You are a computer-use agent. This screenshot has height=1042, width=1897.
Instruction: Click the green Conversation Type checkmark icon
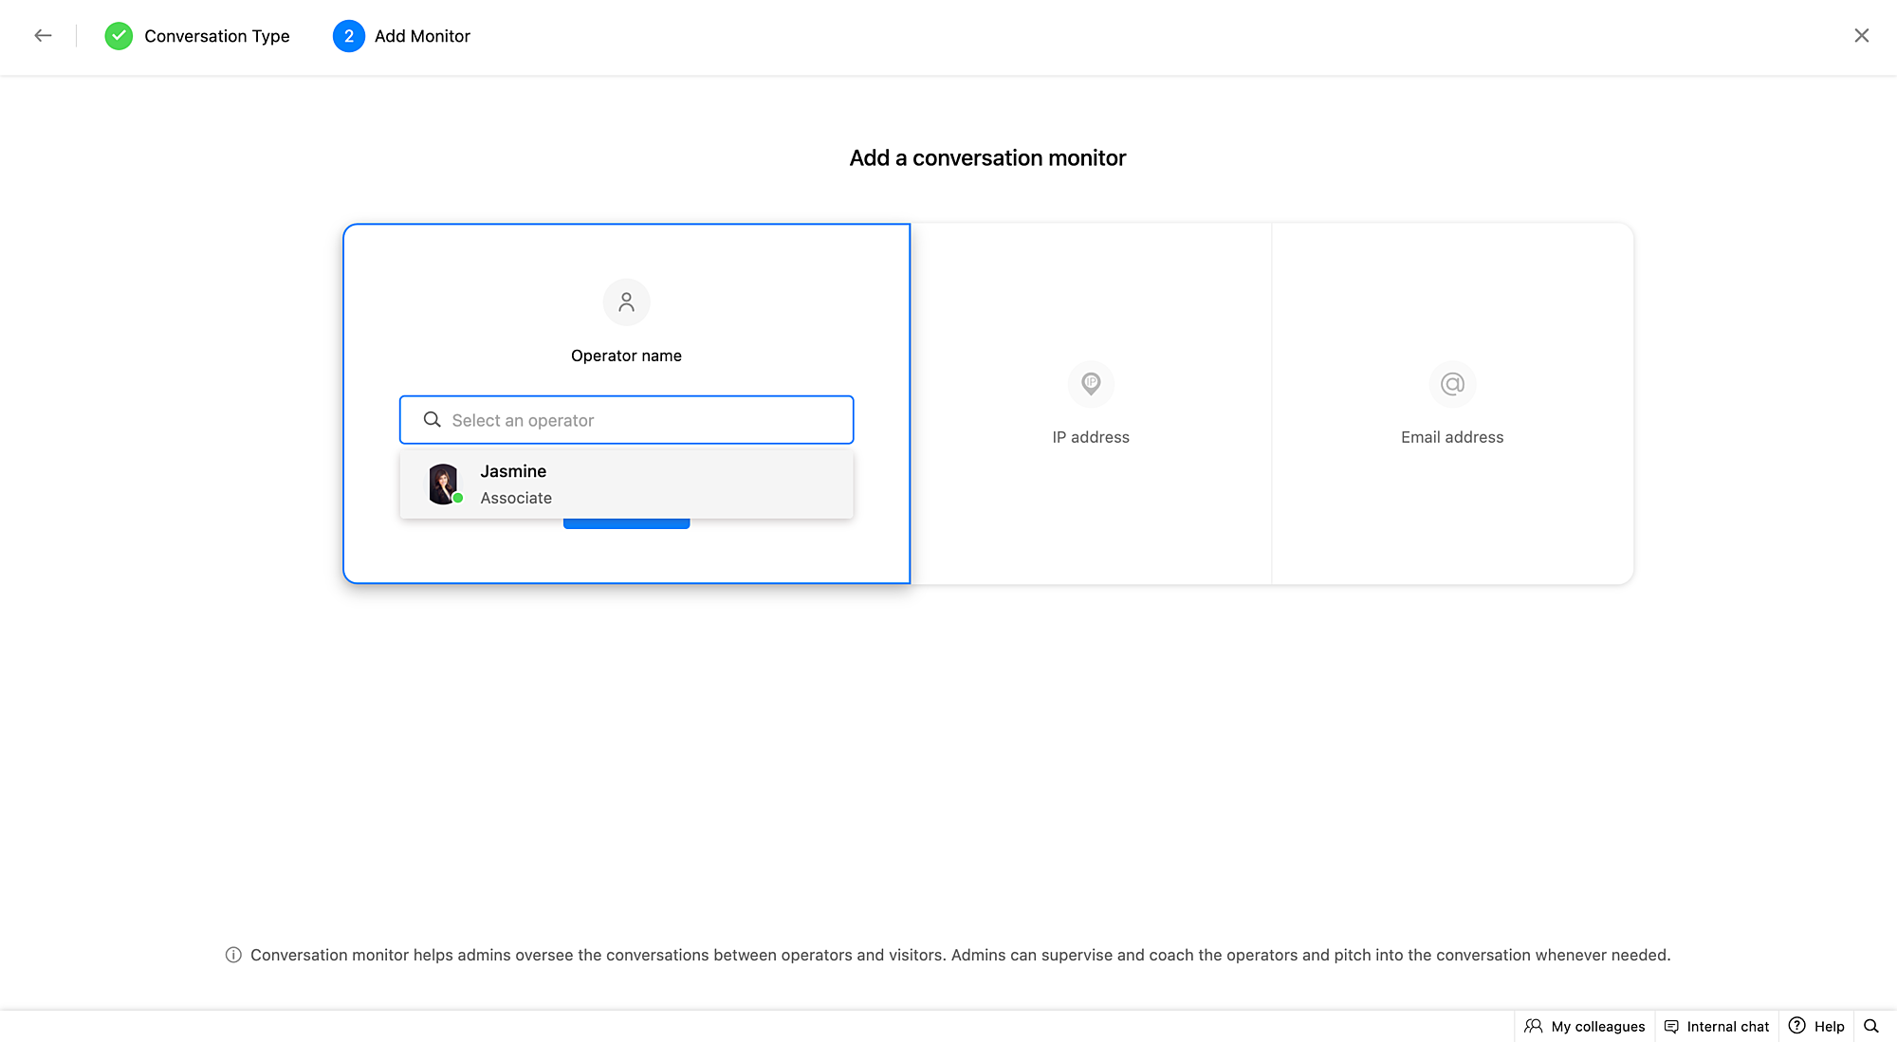(x=119, y=36)
